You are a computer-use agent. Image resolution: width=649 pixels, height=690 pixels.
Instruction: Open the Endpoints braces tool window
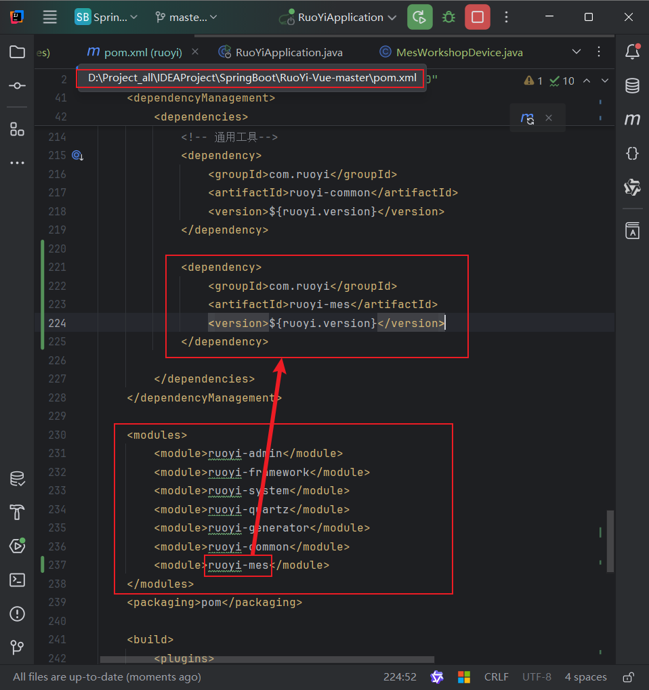coord(632,153)
